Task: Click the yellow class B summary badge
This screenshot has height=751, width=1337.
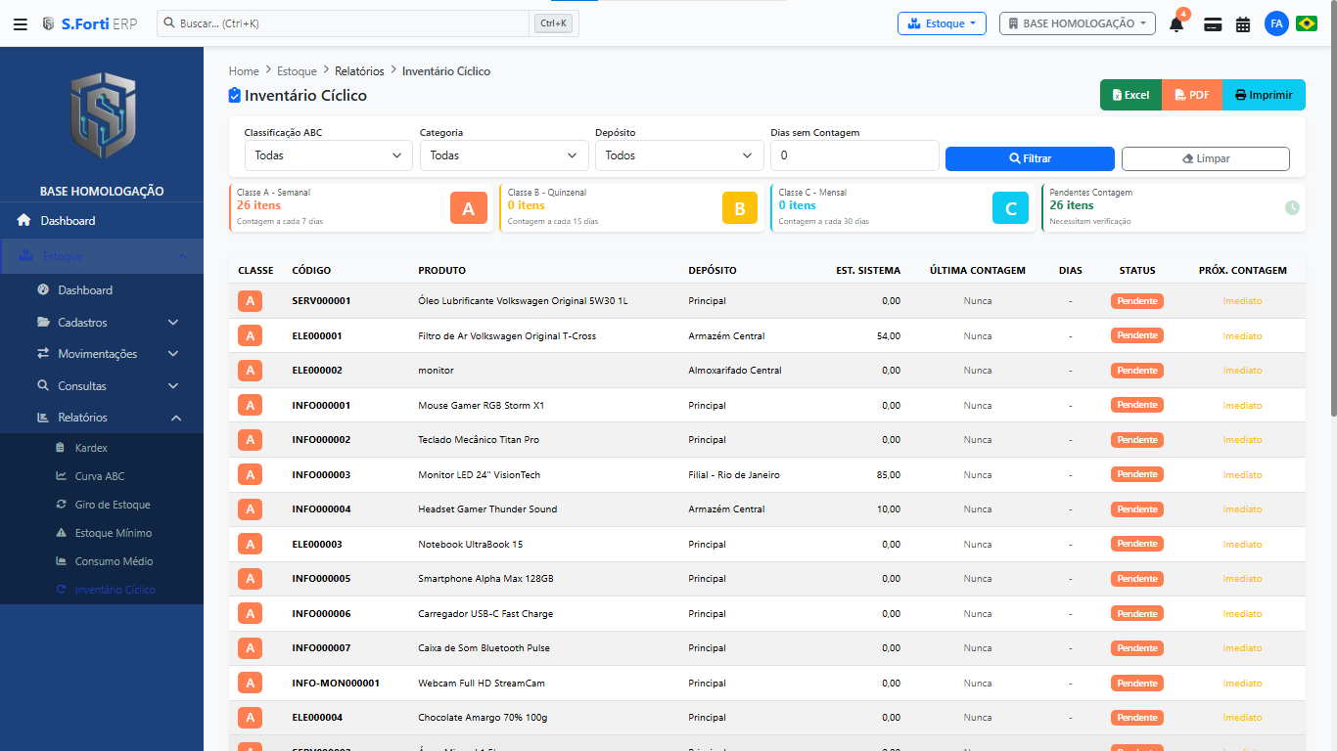Action: point(739,208)
